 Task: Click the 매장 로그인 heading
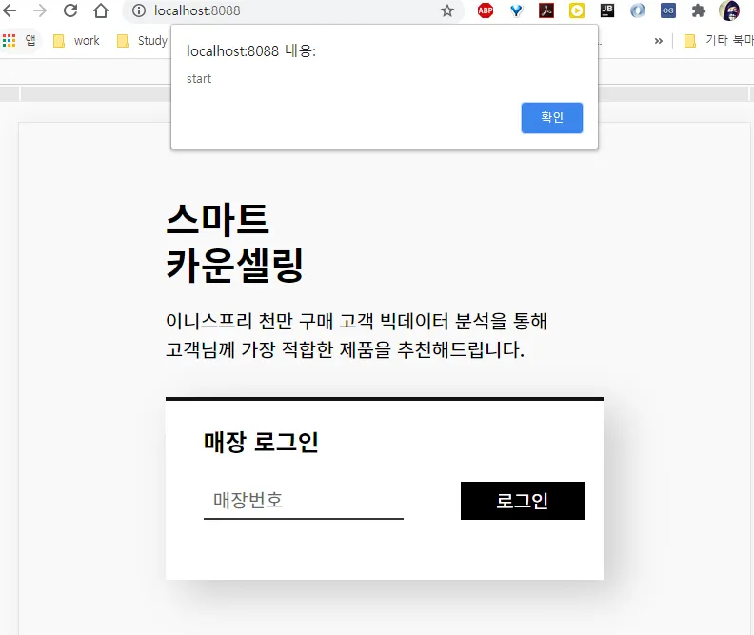pos(261,442)
